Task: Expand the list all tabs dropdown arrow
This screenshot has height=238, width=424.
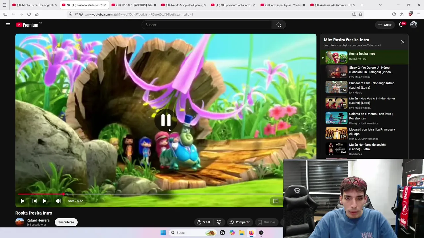Action: click(x=380, y=5)
